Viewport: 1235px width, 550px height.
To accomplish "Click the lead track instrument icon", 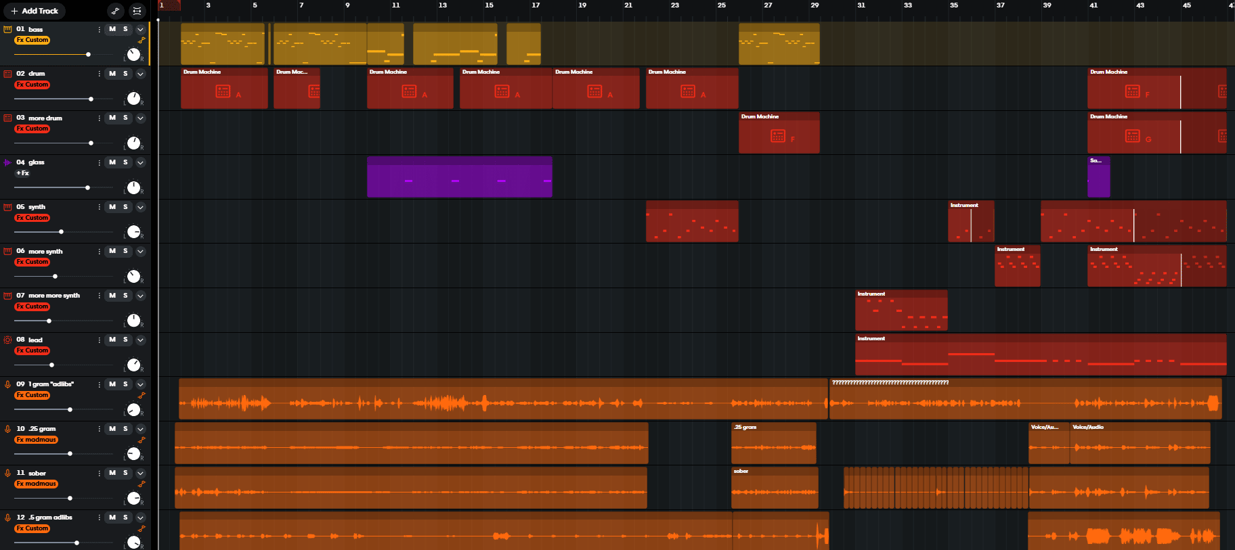I will pyautogui.click(x=7, y=340).
